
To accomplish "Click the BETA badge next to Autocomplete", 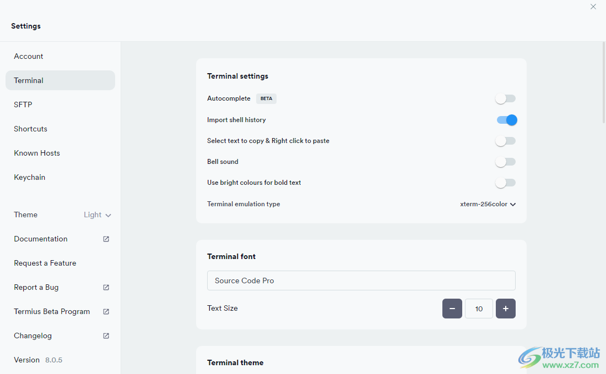I will pyautogui.click(x=266, y=99).
